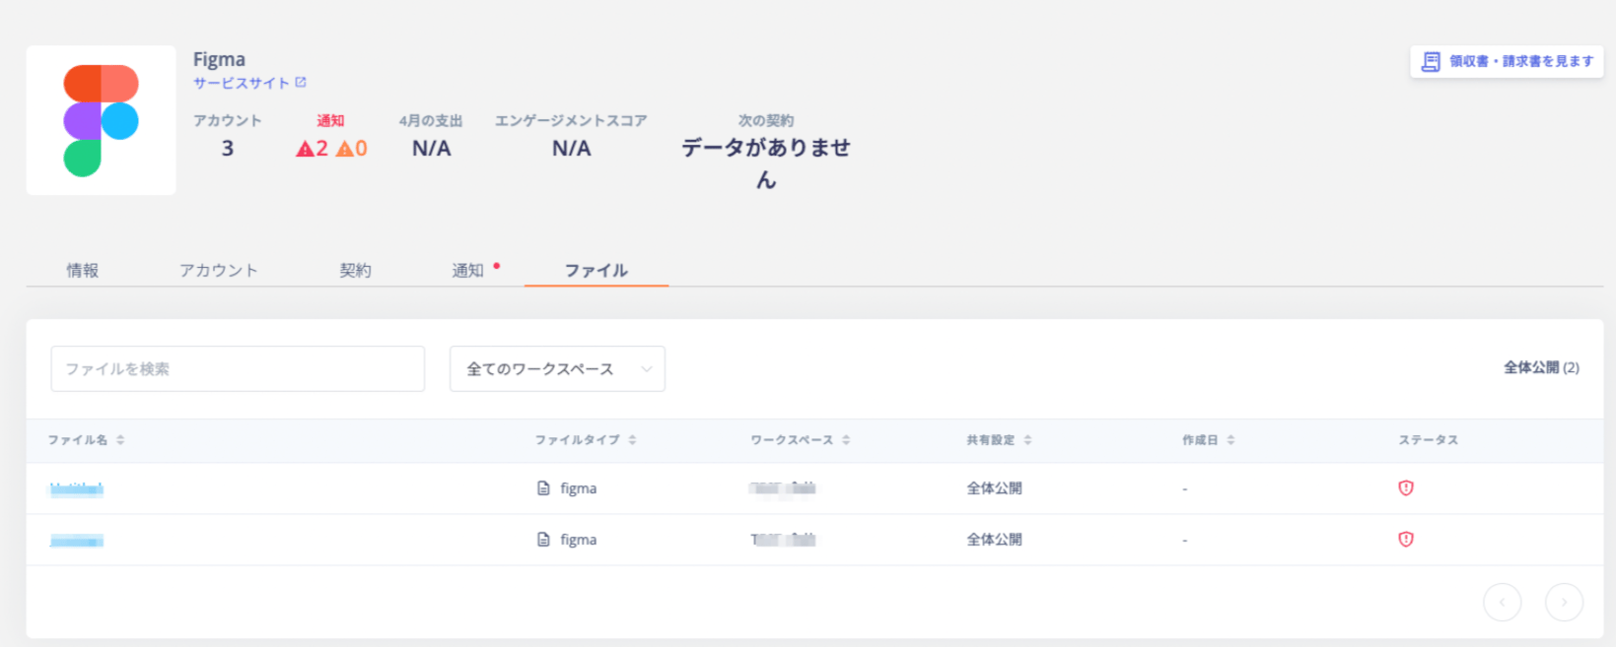Click the データがありません contract text
This screenshot has height=647, width=1616.
tap(766, 163)
